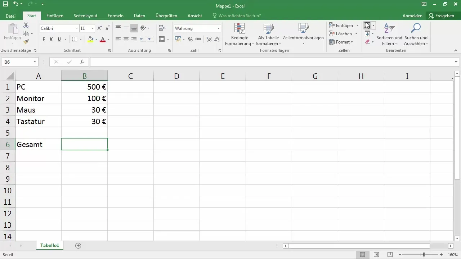Increase the indent
The image size is (461, 259).
151,39
